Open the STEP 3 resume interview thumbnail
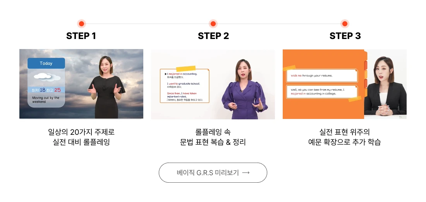 pos(345,84)
